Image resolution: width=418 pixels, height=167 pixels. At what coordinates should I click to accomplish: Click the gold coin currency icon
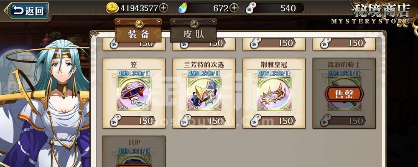coord(112,8)
